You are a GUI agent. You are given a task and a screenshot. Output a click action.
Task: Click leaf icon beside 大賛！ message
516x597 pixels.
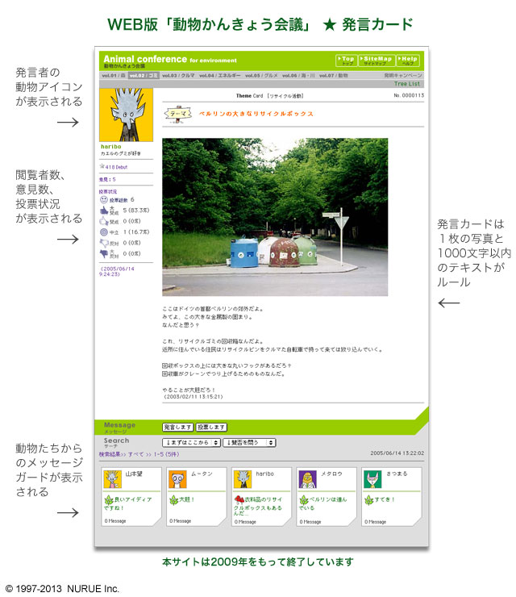(x=174, y=500)
